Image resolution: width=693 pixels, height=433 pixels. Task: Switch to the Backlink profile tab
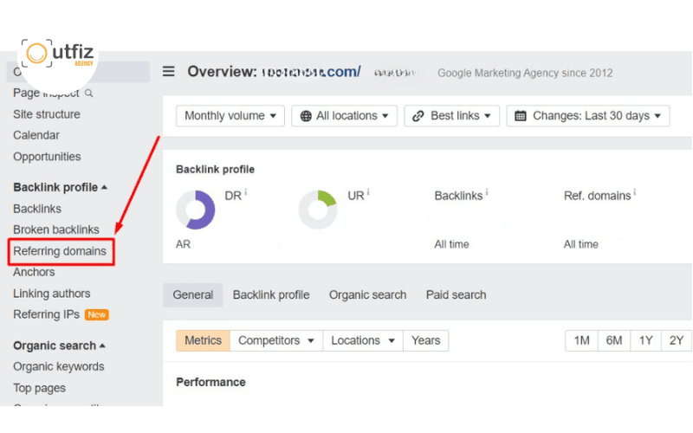(x=271, y=294)
